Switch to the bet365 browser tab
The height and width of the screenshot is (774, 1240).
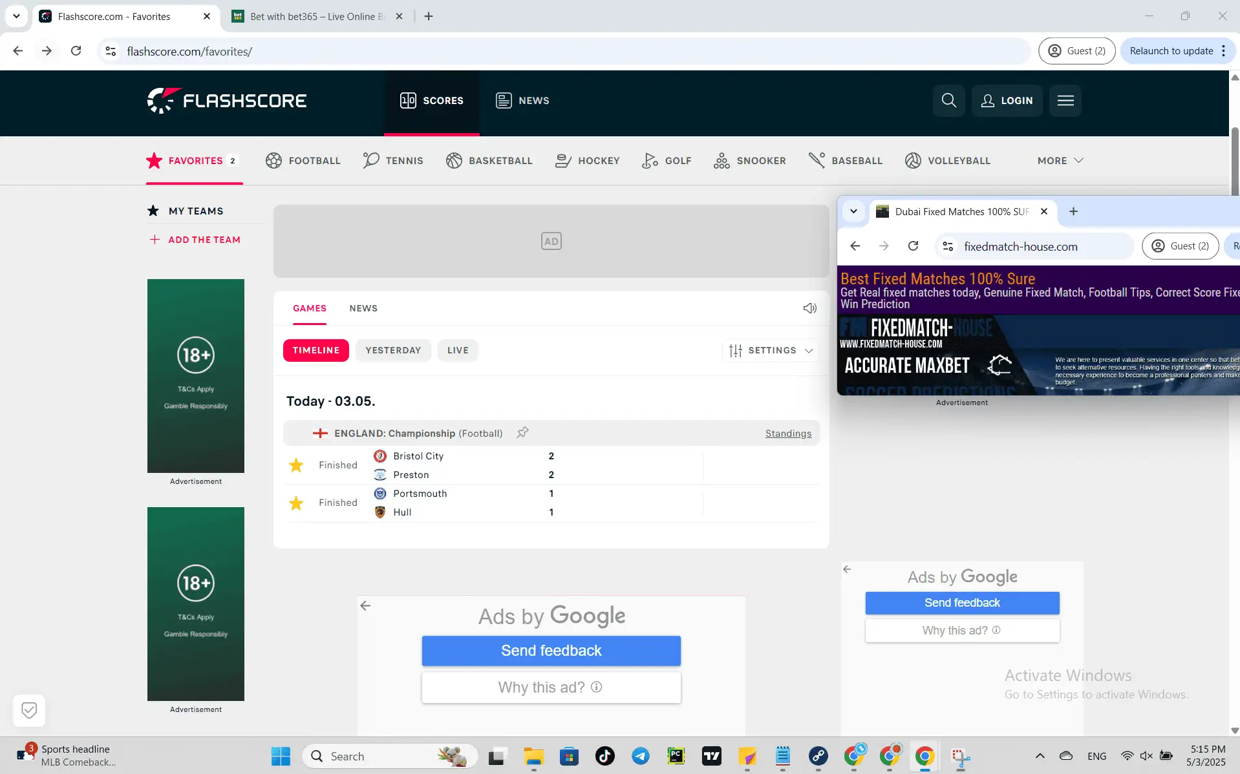click(x=317, y=16)
